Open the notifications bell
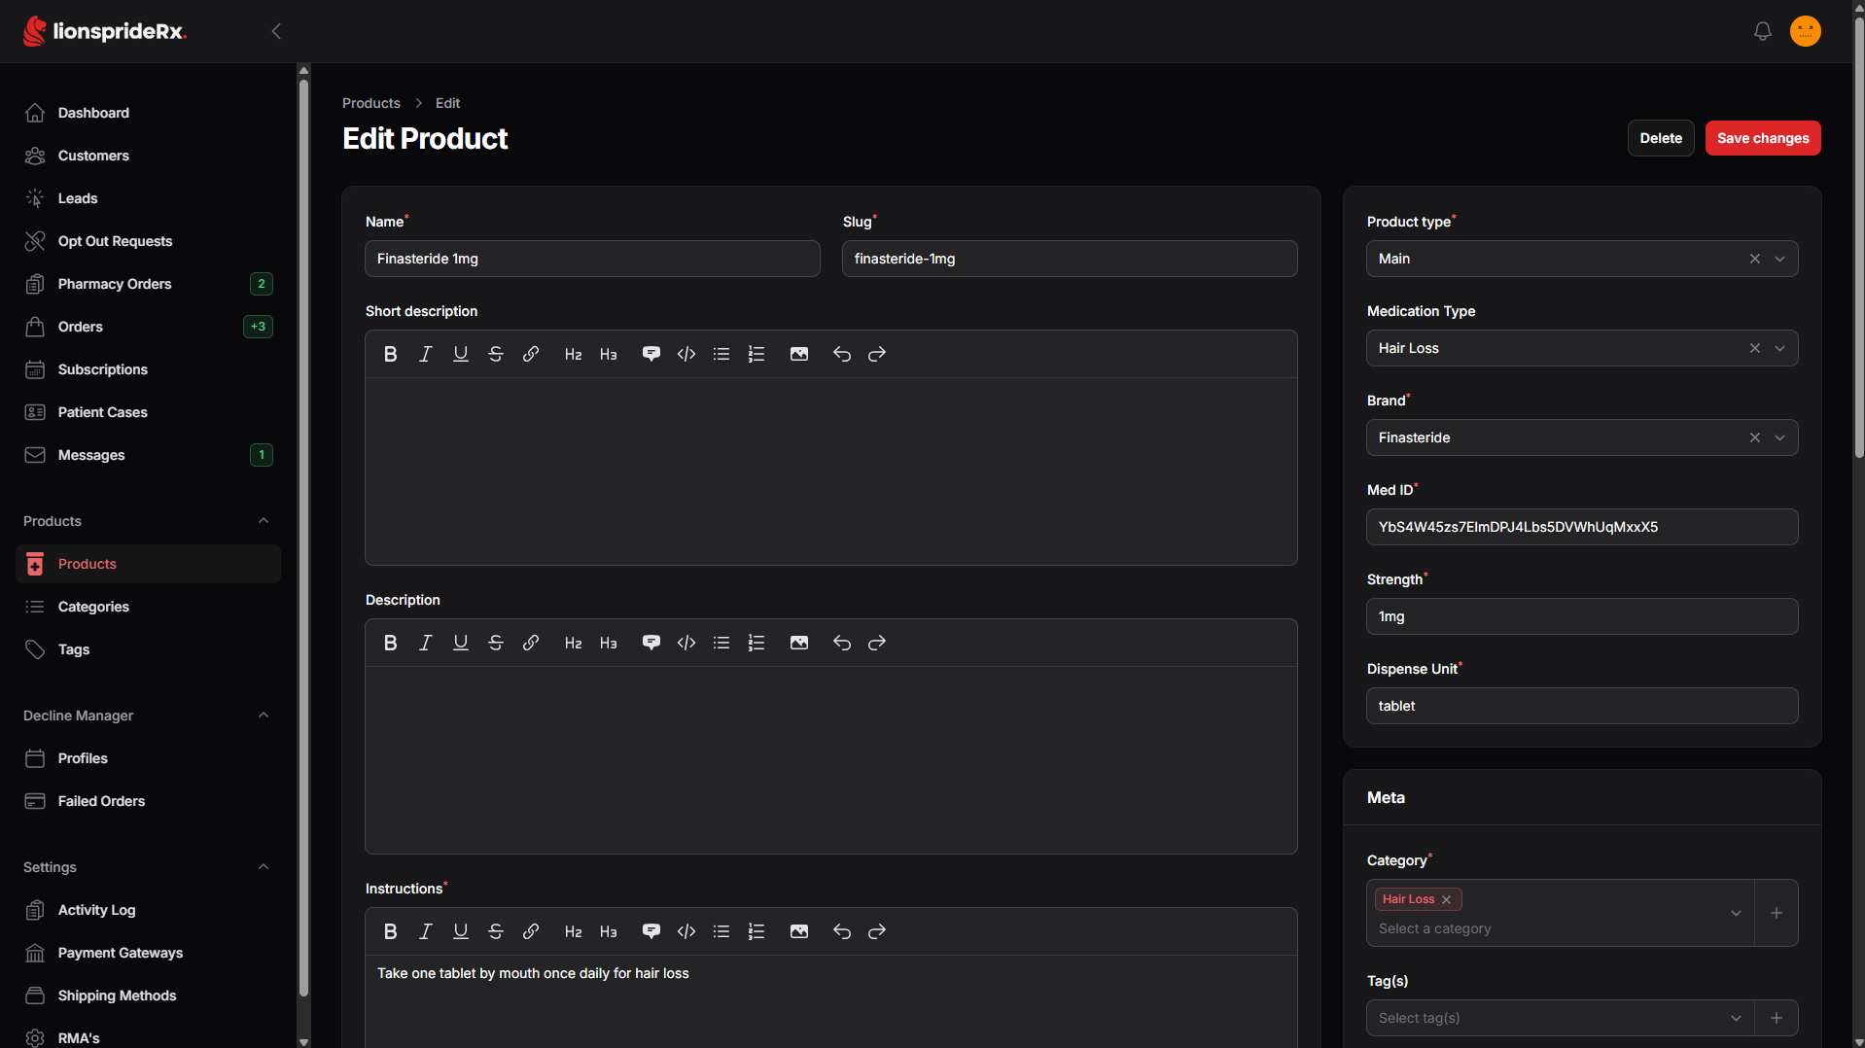 [1762, 31]
